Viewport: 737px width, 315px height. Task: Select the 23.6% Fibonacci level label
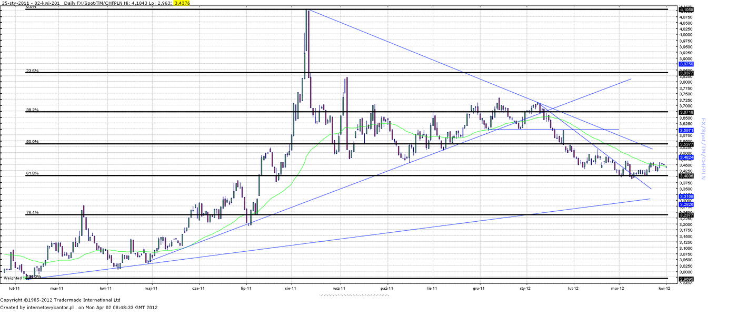(32, 71)
